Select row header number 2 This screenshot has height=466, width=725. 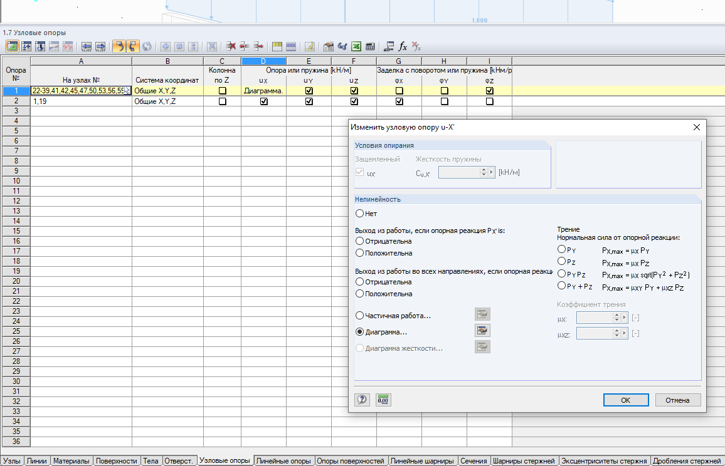point(16,101)
